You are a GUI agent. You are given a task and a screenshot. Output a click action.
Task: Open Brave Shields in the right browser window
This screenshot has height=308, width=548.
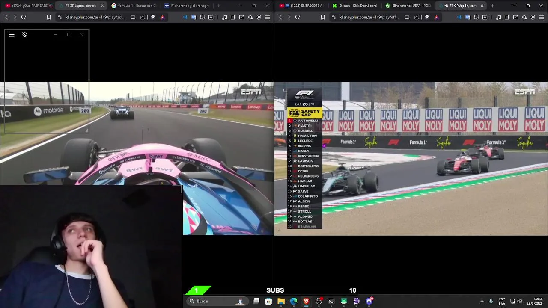pyautogui.click(x=427, y=17)
